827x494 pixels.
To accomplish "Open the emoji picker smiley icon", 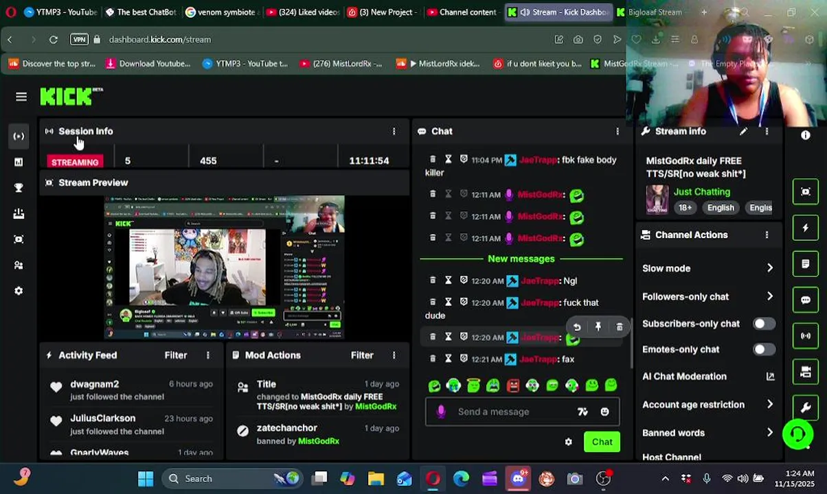I will [x=604, y=412].
